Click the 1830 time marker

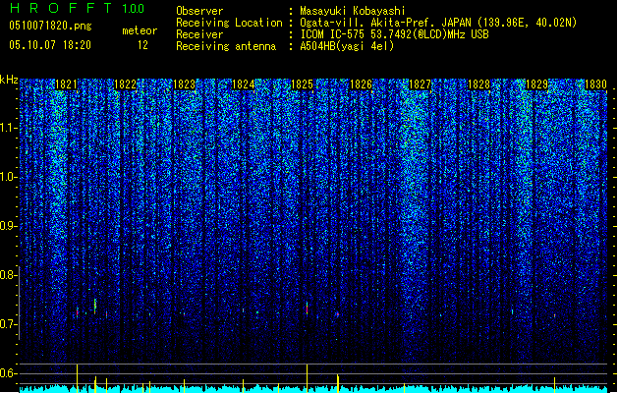596,84
